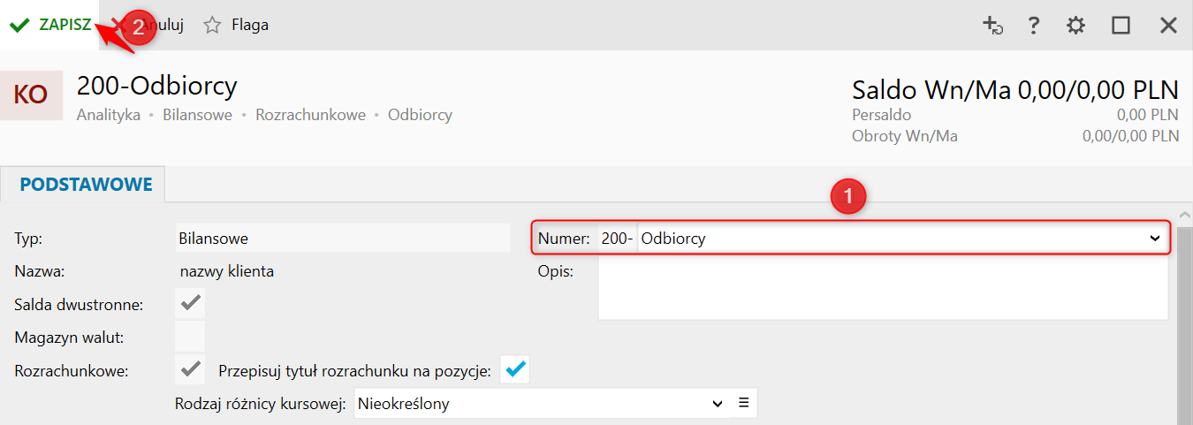Click the add-with-refresh plus icon
Image resolution: width=1193 pixels, height=425 pixels.
[x=993, y=26]
